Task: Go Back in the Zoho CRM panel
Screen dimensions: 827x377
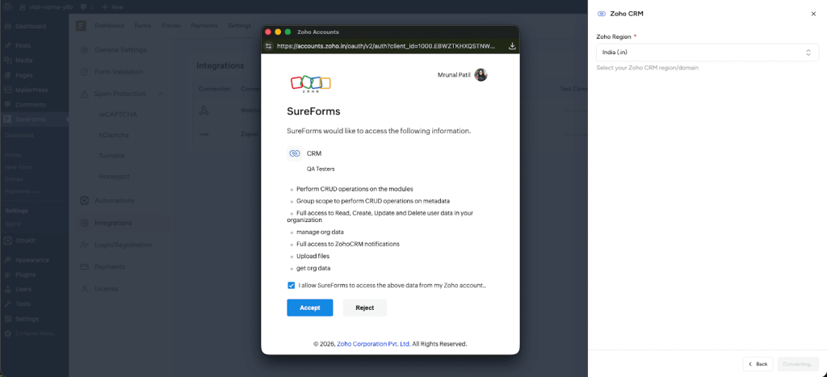Action: [758, 364]
